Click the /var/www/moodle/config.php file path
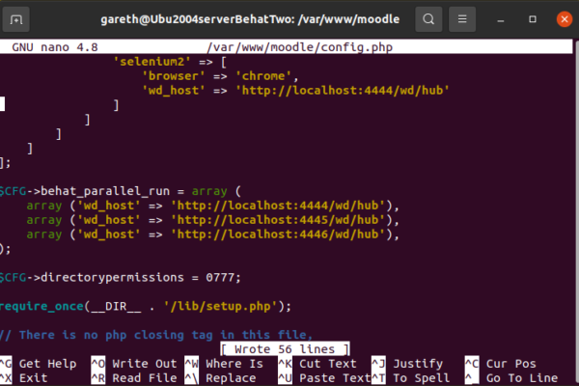Viewport: 579px width, 386px height. (300, 47)
